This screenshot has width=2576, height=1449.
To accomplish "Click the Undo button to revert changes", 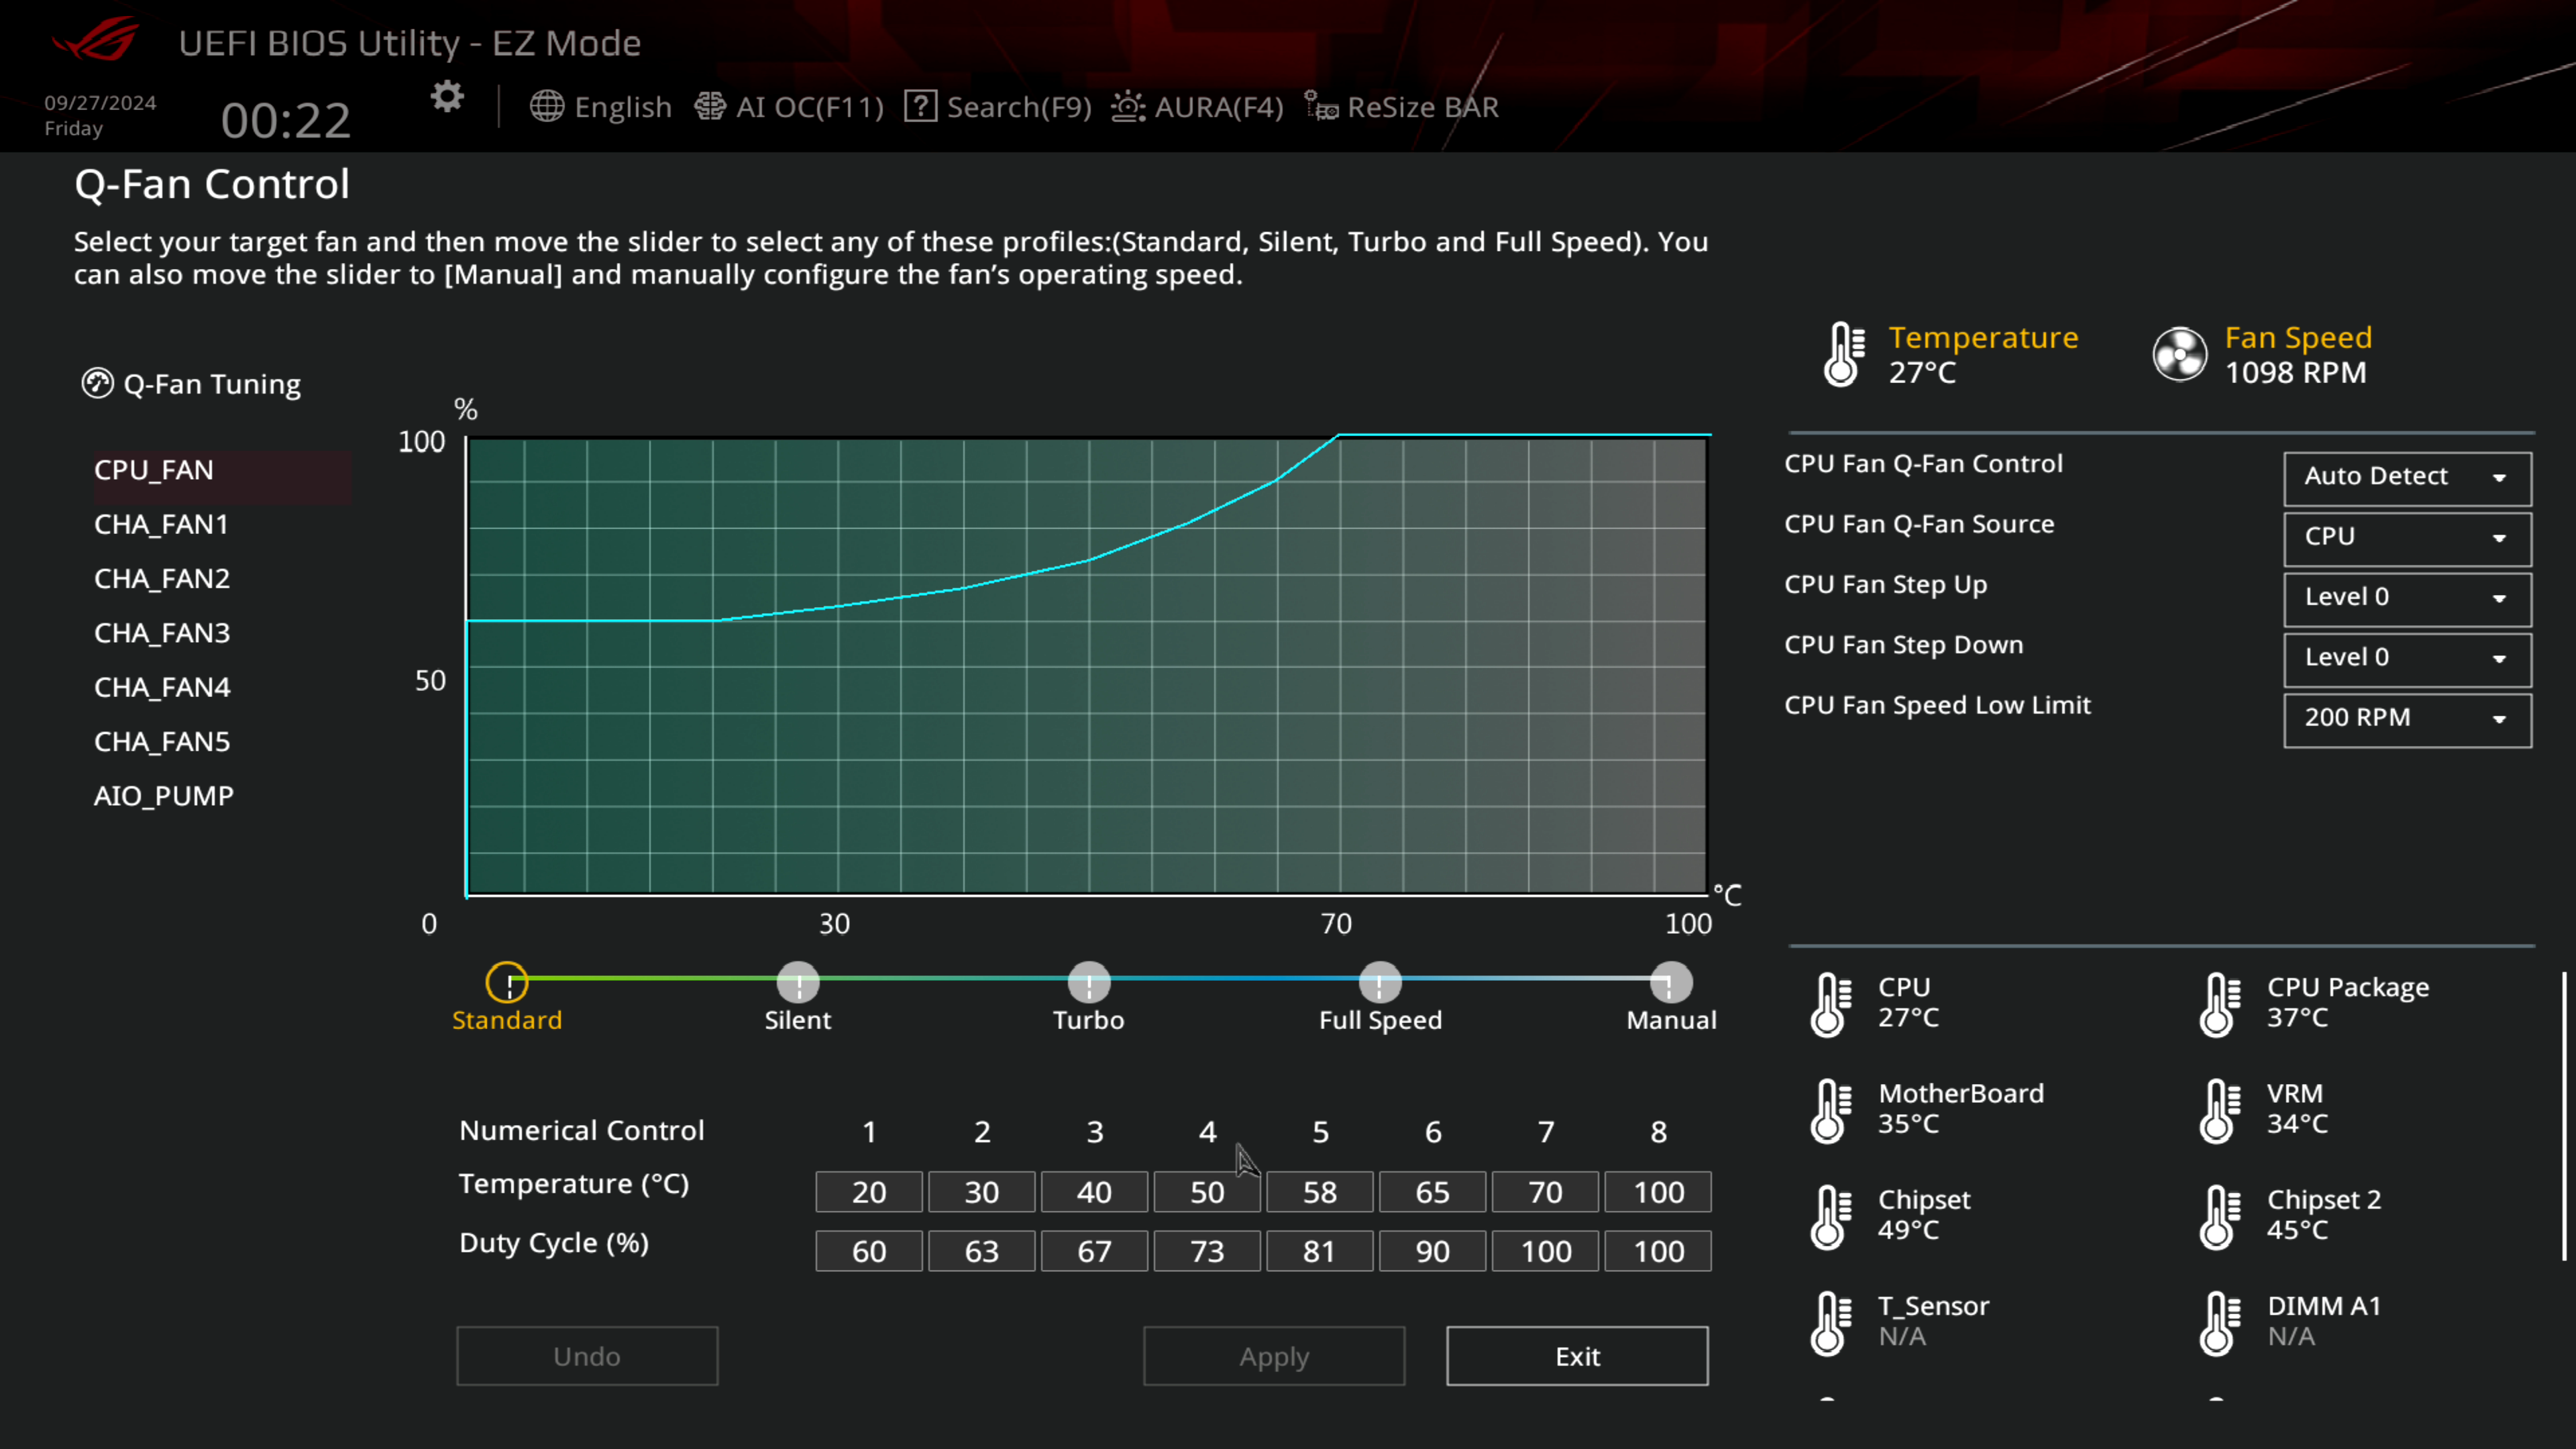I will click(x=586, y=1355).
